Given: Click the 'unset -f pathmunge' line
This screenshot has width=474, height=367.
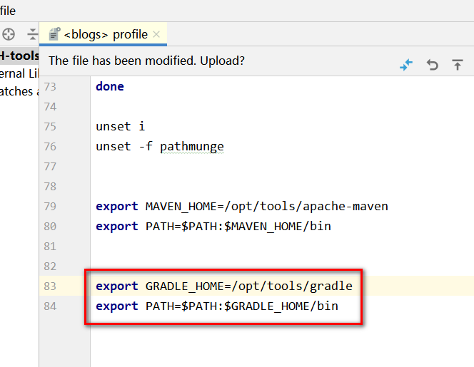Looking at the screenshot, I should (x=160, y=146).
